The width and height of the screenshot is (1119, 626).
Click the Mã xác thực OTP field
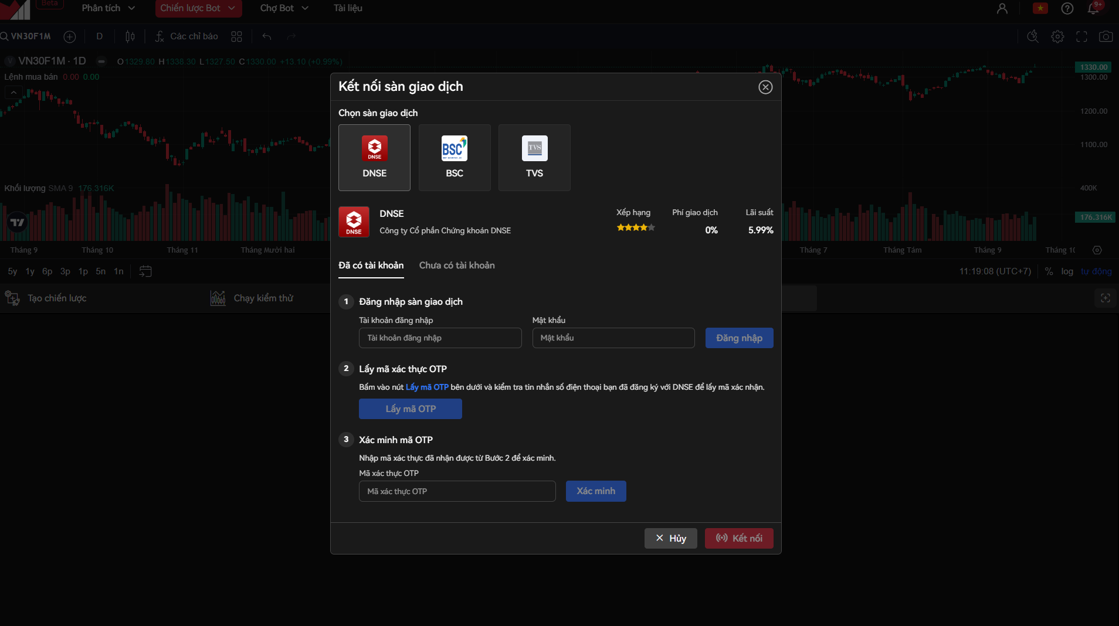click(x=457, y=491)
